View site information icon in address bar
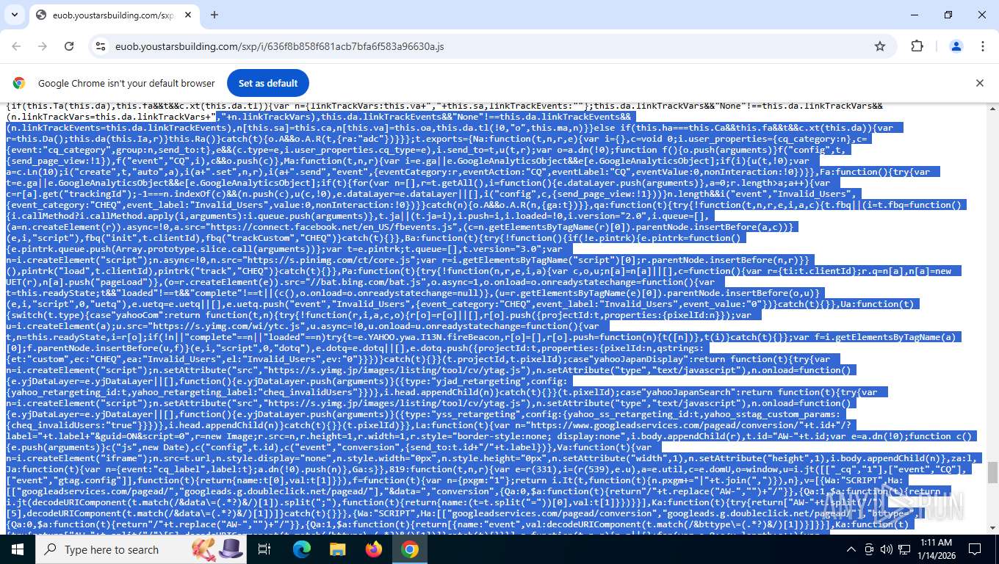Screen dimensions: 999x564 click(x=101, y=46)
